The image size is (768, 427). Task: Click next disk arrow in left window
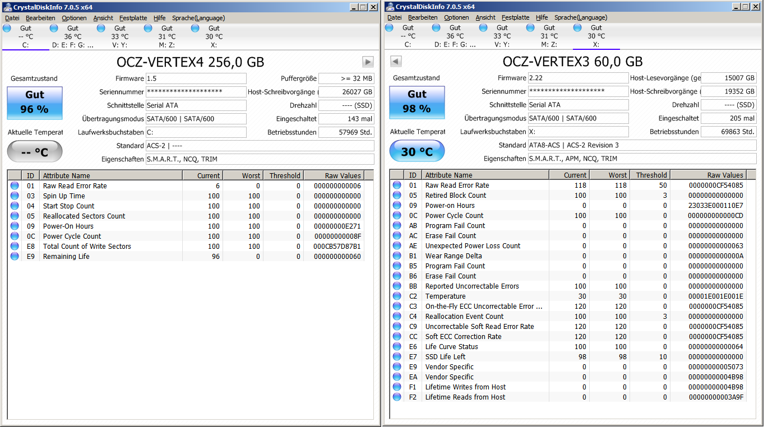tap(368, 62)
